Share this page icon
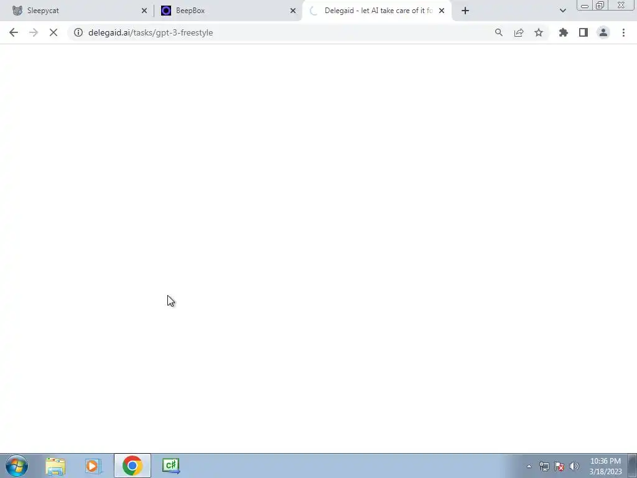Image resolution: width=637 pixels, height=478 pixels. 519,32
